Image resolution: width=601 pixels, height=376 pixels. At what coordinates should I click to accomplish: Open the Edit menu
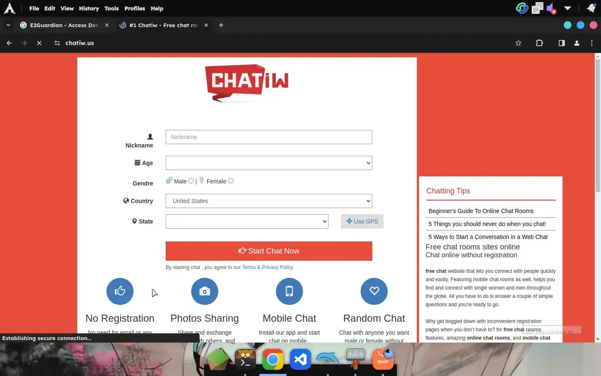point(50,8)
